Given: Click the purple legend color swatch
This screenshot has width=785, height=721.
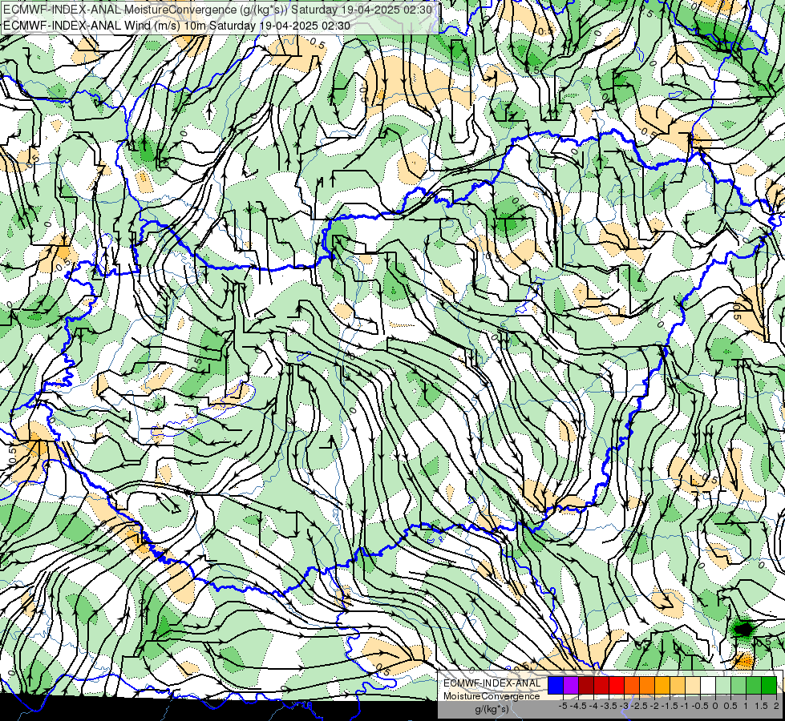Looking at the screenshot, I should (571, 685).
